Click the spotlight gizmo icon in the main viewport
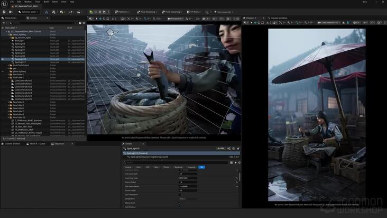Viewport: 387px width, 218px height. click(112, 33)
